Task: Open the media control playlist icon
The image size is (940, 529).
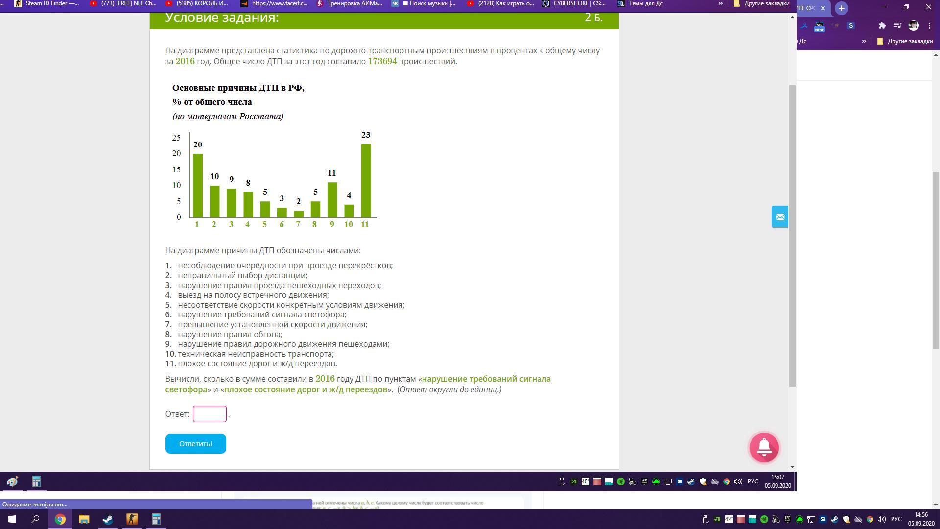Action: coord(897,25)
